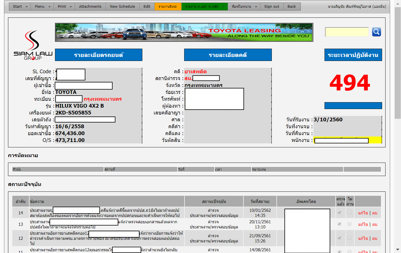The height and width of the screenshot is (253, 401).
Task: Click แก้ไข link for row 14
Action: [x=363, y=213]
